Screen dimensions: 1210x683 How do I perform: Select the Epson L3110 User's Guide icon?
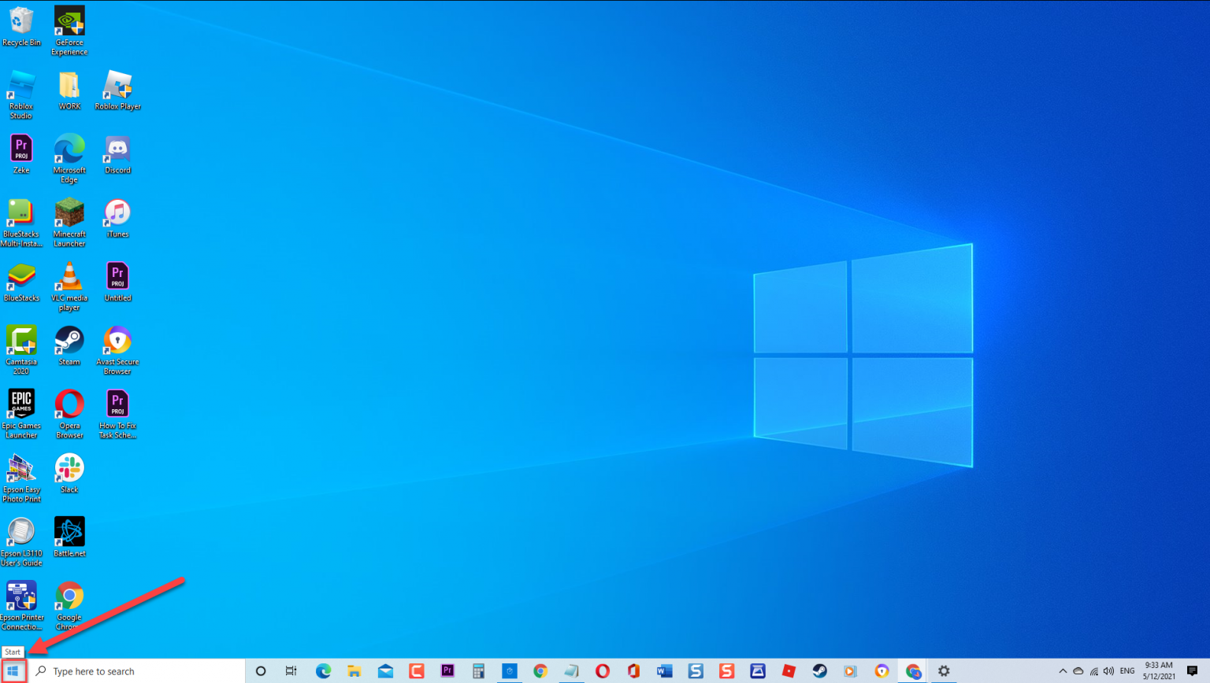tap(21, 541)
